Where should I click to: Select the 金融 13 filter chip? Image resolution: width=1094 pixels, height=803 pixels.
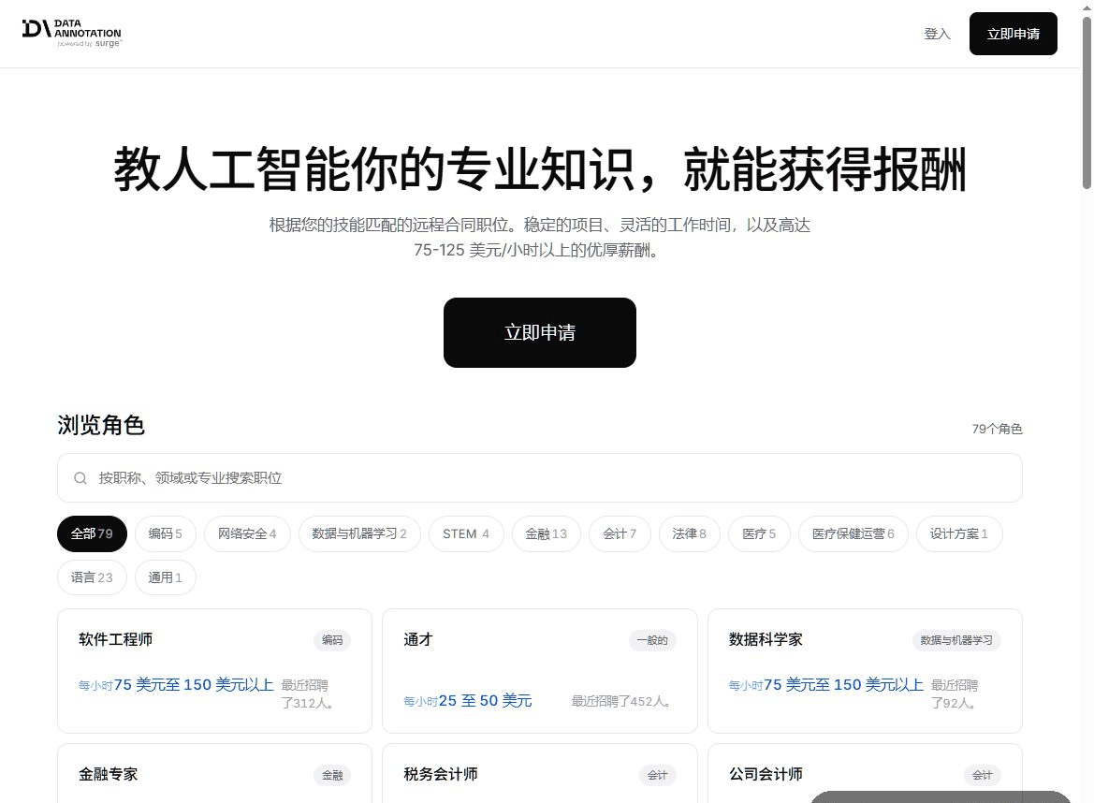pos(547,533)
